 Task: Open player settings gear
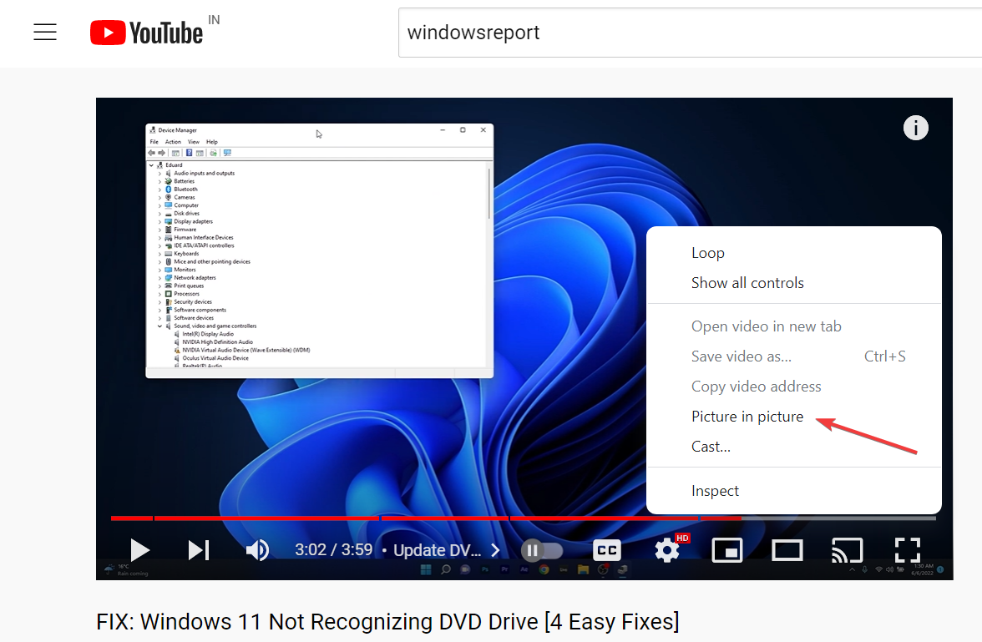coord(667,550)
